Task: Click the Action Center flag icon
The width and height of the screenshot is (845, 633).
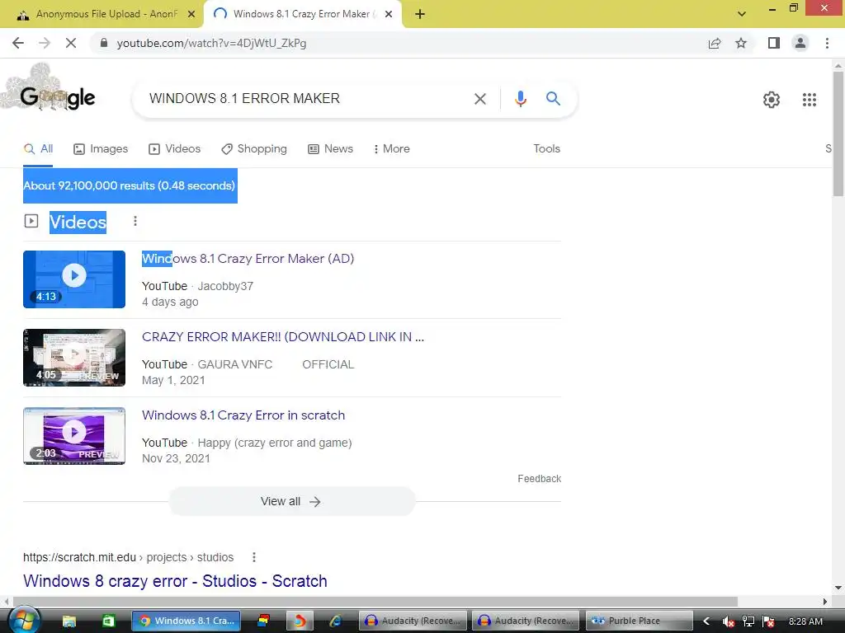Action: point(768,621)
